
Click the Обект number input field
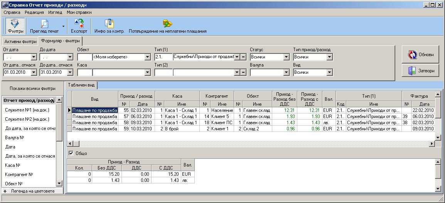[x=84, y=57]
